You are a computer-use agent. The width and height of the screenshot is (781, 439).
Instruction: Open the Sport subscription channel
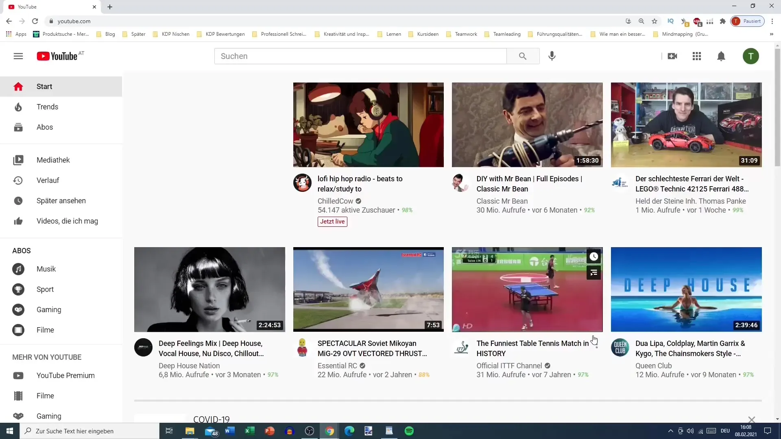point(61,289)
